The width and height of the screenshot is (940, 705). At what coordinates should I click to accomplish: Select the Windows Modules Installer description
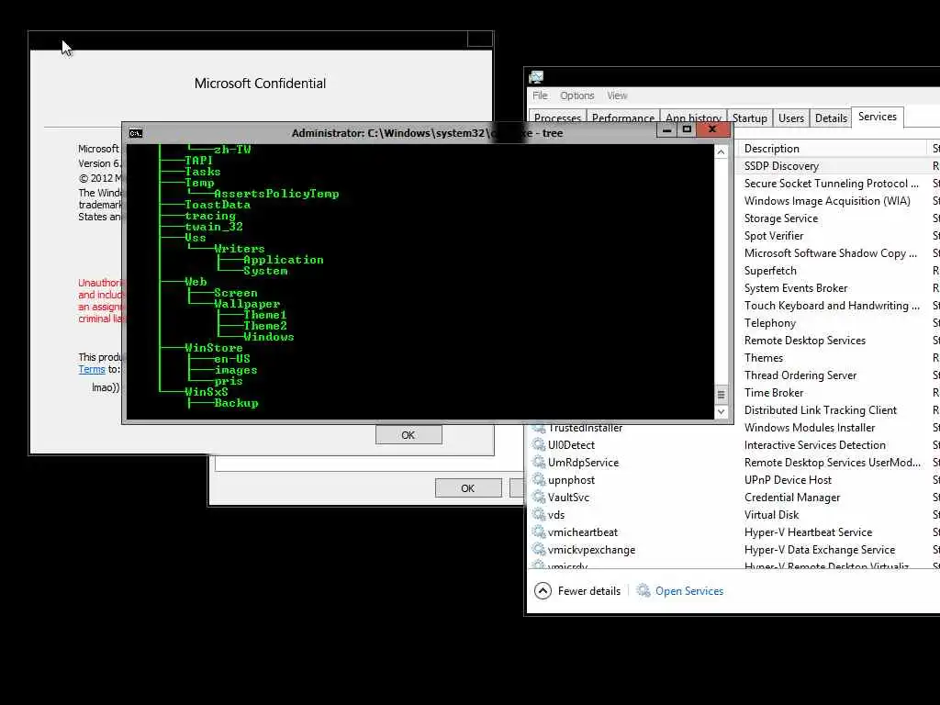tap(810, 428)
